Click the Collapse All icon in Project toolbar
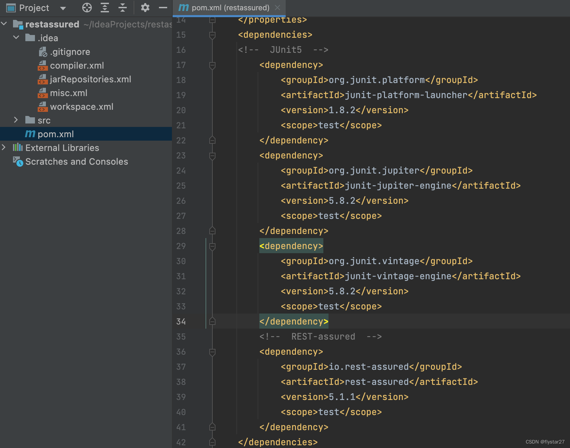 coord(123,8)
